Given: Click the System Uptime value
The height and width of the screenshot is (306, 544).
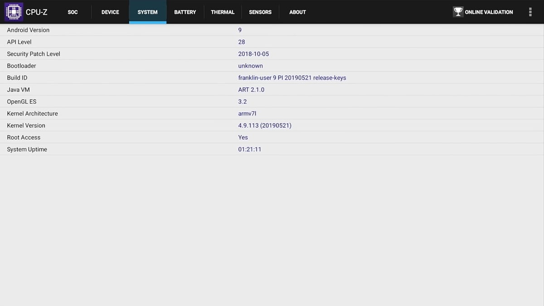Looking at the screenshot, I should (x=249, y=150).
